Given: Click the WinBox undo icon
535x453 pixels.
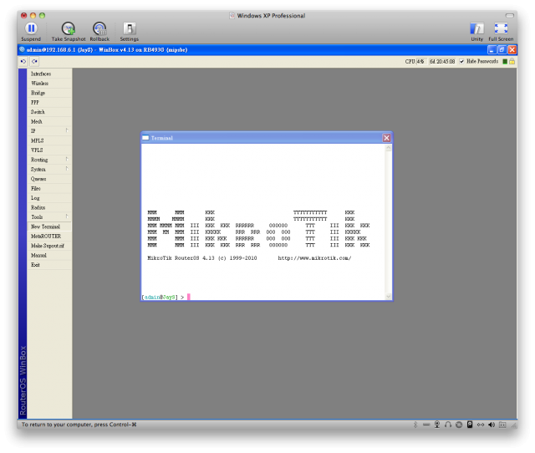Looking at the screenshot, I should point(23,61).
